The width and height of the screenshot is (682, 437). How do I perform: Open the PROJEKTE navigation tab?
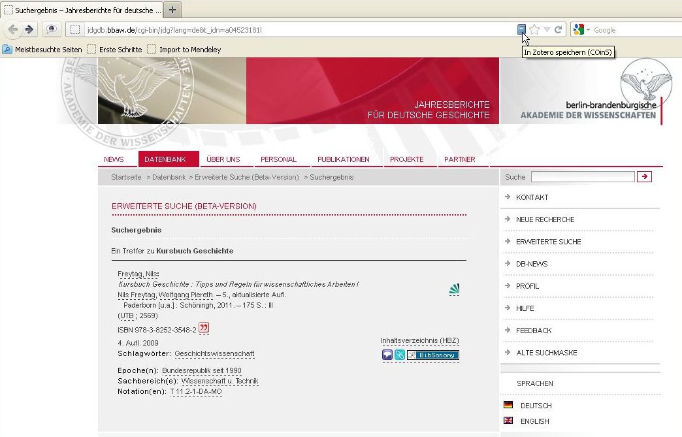(x=407, y=159)
